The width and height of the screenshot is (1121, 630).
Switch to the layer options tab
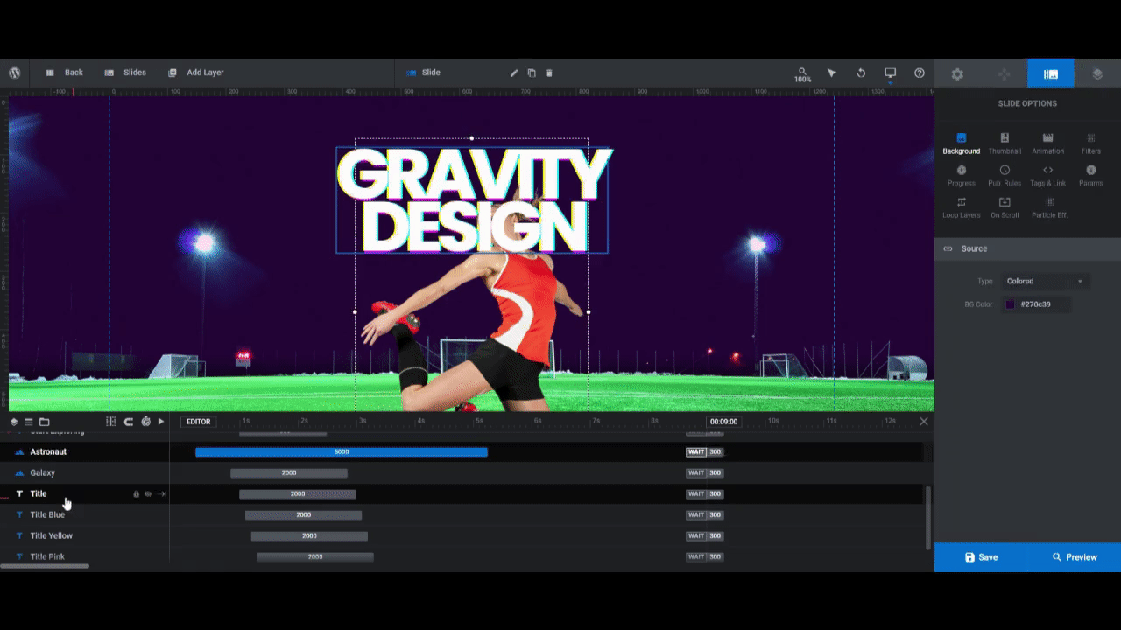coord(1097,74)
